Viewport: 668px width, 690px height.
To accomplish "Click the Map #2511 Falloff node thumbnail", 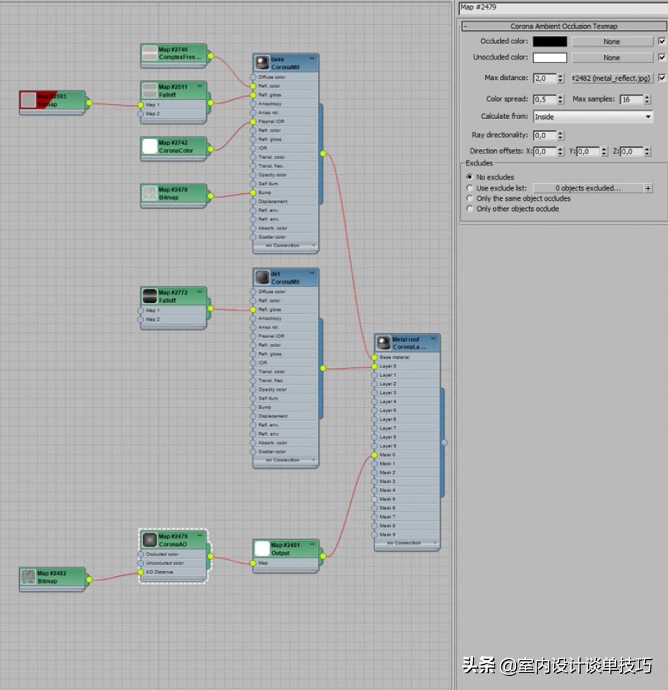I will [x=150, y=90].
